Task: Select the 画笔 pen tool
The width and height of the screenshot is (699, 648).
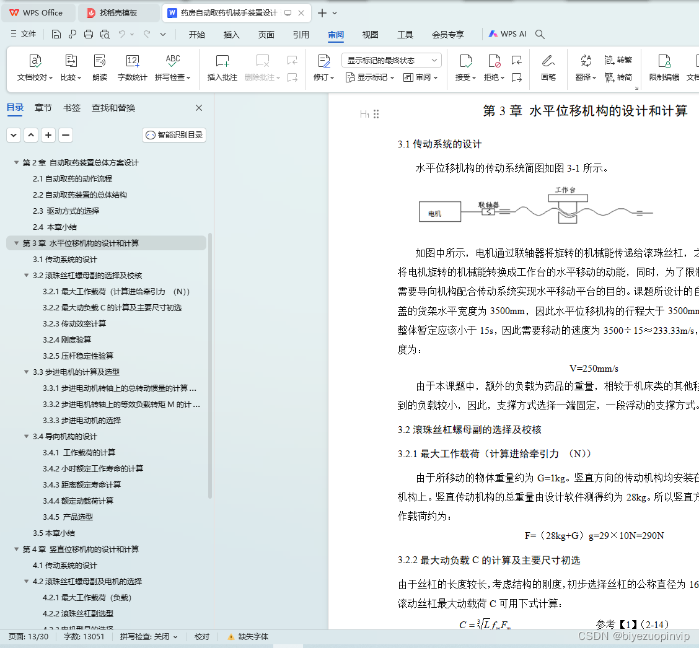Action: tap(548, 68)
